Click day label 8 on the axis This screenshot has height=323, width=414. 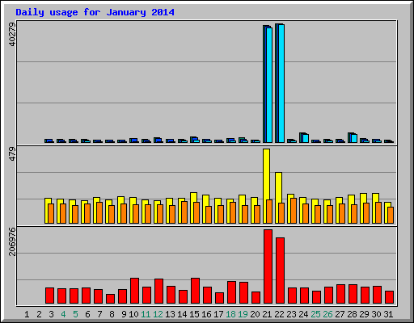pyautogui.click(x=112, y=314)
